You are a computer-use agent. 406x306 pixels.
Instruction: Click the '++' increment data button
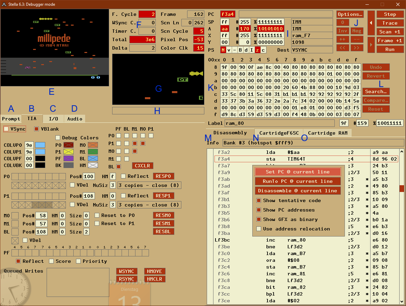[x=343, y=39]
